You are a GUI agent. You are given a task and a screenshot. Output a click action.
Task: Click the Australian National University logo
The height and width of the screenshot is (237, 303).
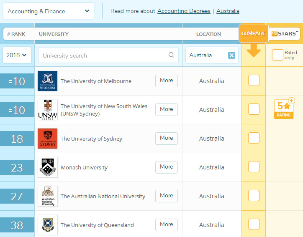[x=47, y=196]
